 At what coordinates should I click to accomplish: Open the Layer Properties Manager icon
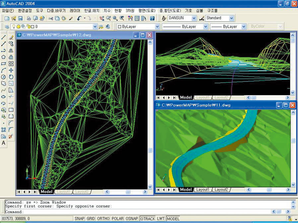pos(7,27)
